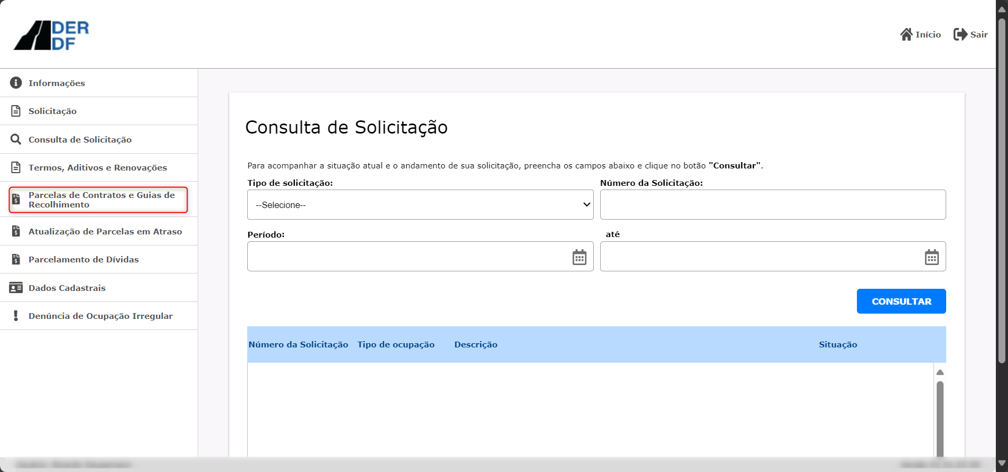Open Dados Cadastrais in the sidebar
The width and height of the screenshot is (1008, 472).
point(99,288)
